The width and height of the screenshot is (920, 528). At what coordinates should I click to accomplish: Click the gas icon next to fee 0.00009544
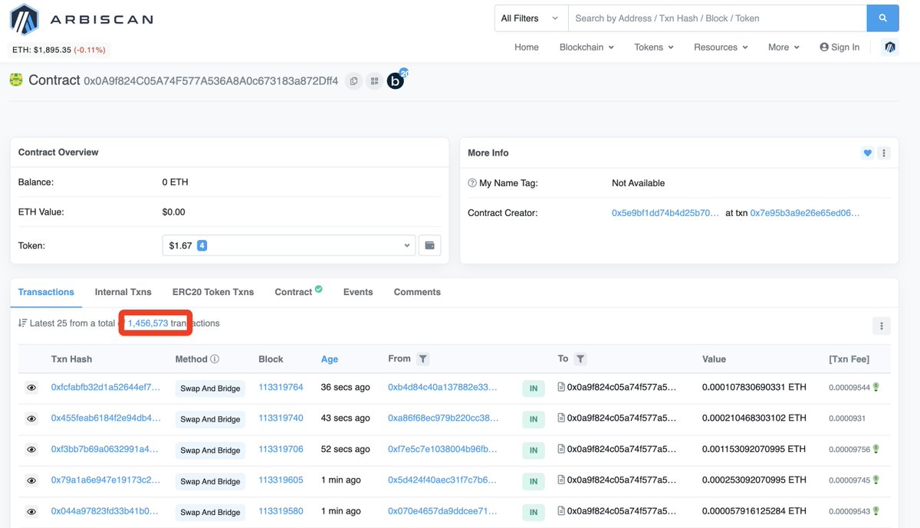coord(876,387)
